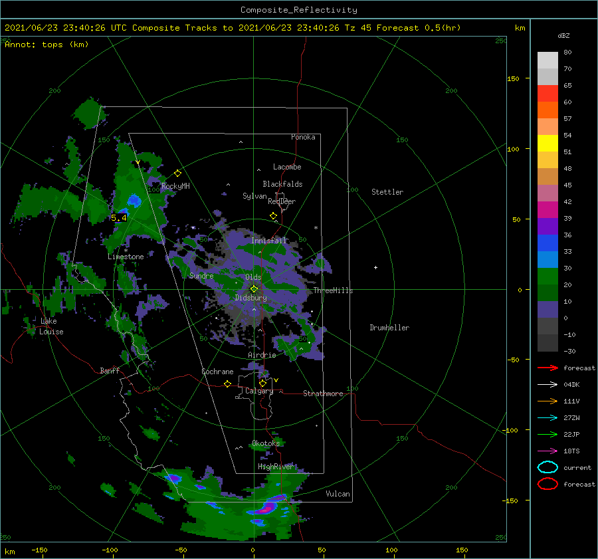The width and height of the screenshot is (598, 559).
Task: Click the Drumheller city label
Action: pos(389,328)
